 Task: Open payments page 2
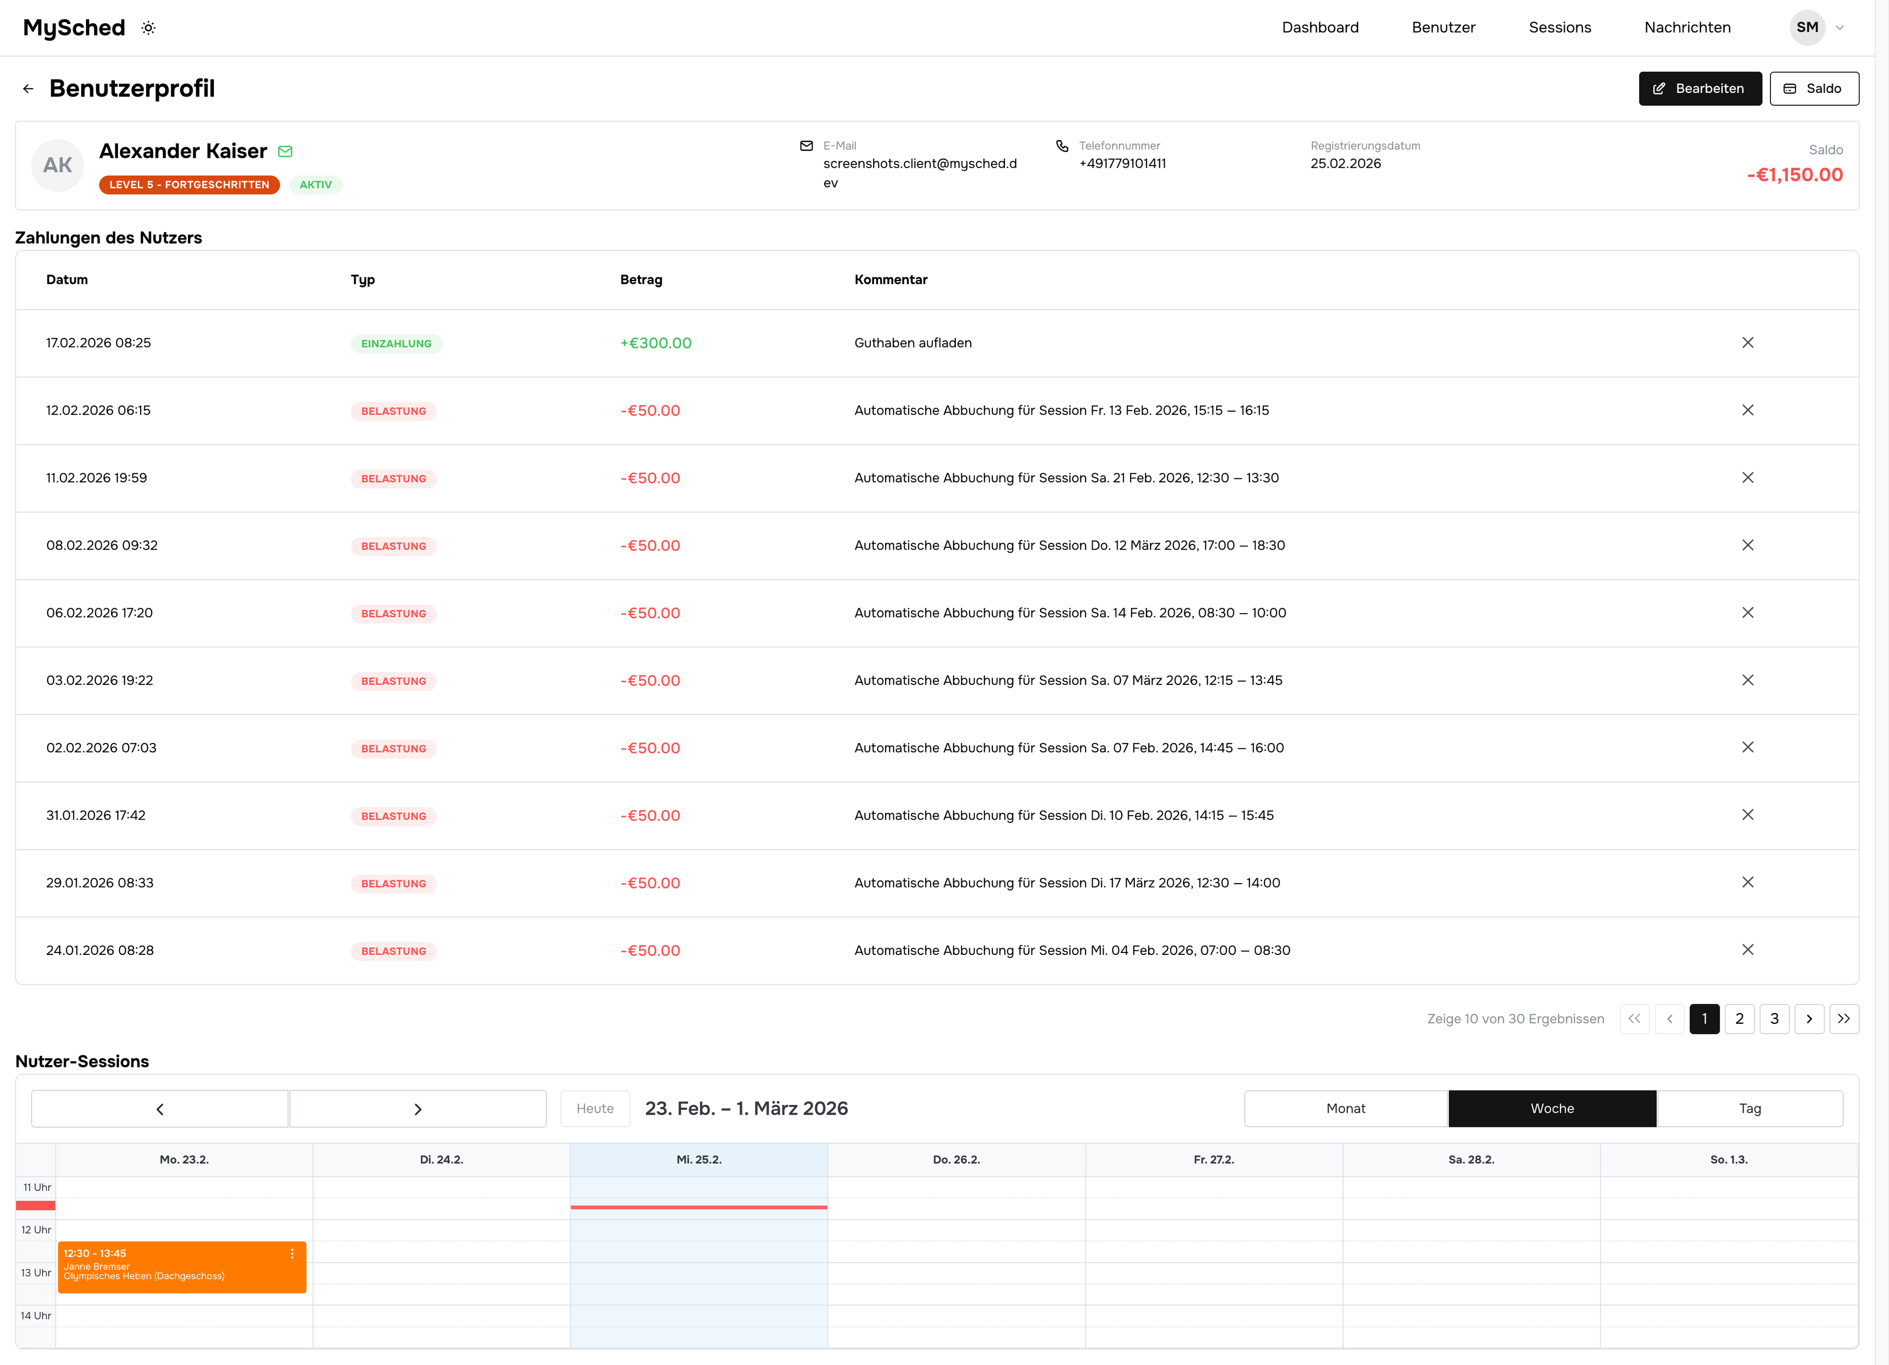[x=1739, y=1019]
